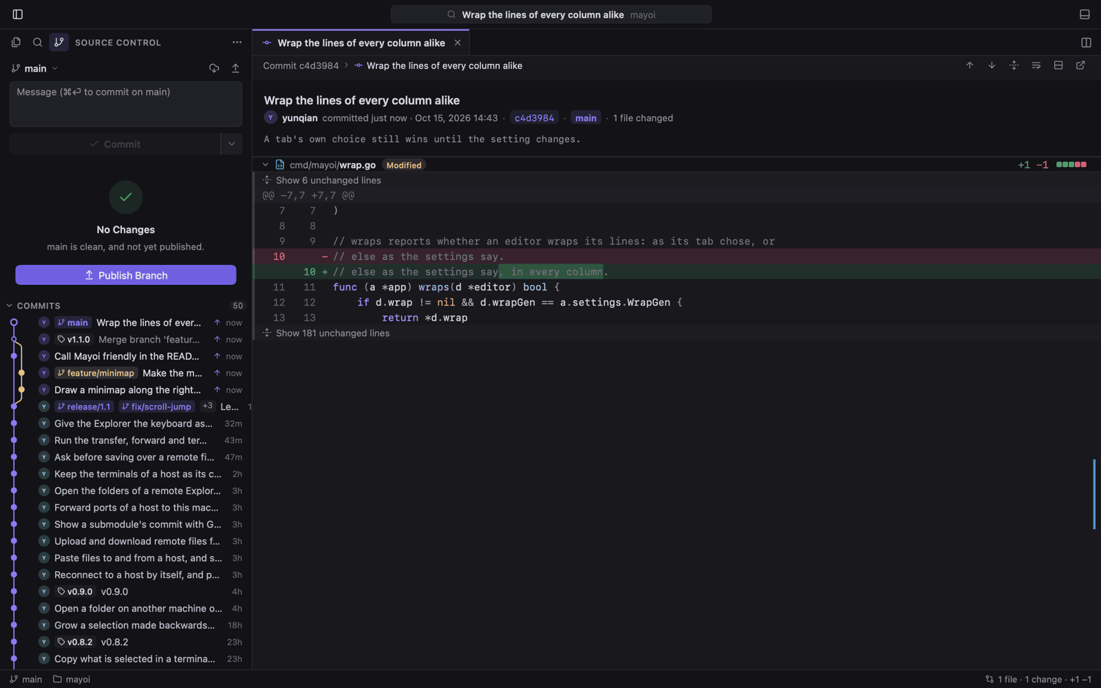
Task: Select the Source Control branch icon
Action: point(59,43)
